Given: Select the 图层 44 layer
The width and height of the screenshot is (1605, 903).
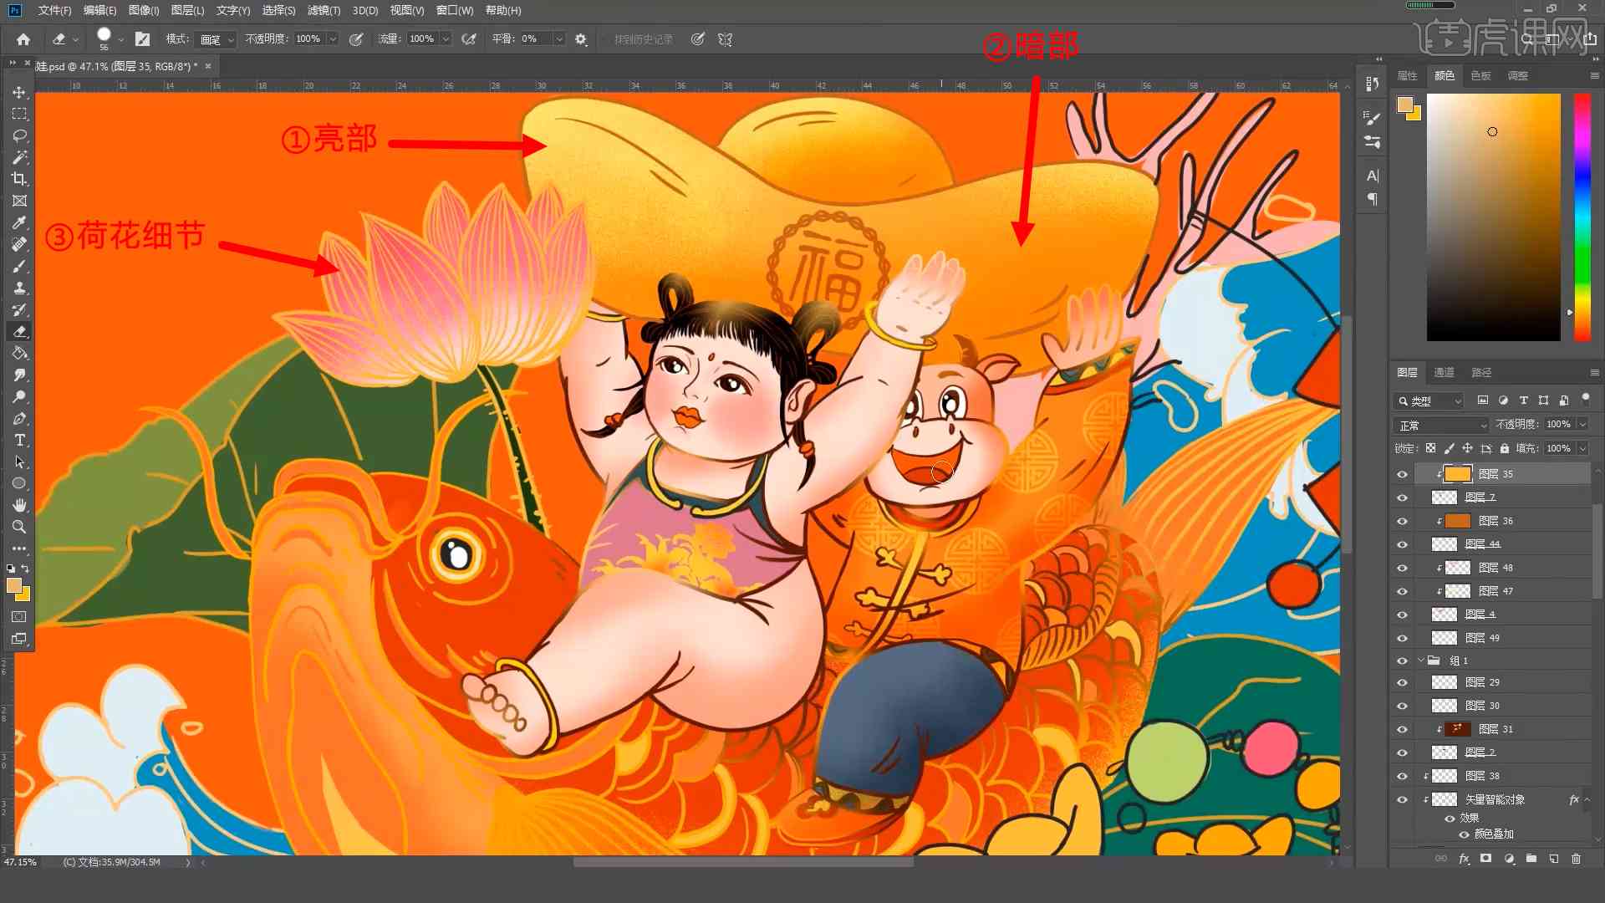Looking at the screenshot, I should click(x=1502, y=544).
